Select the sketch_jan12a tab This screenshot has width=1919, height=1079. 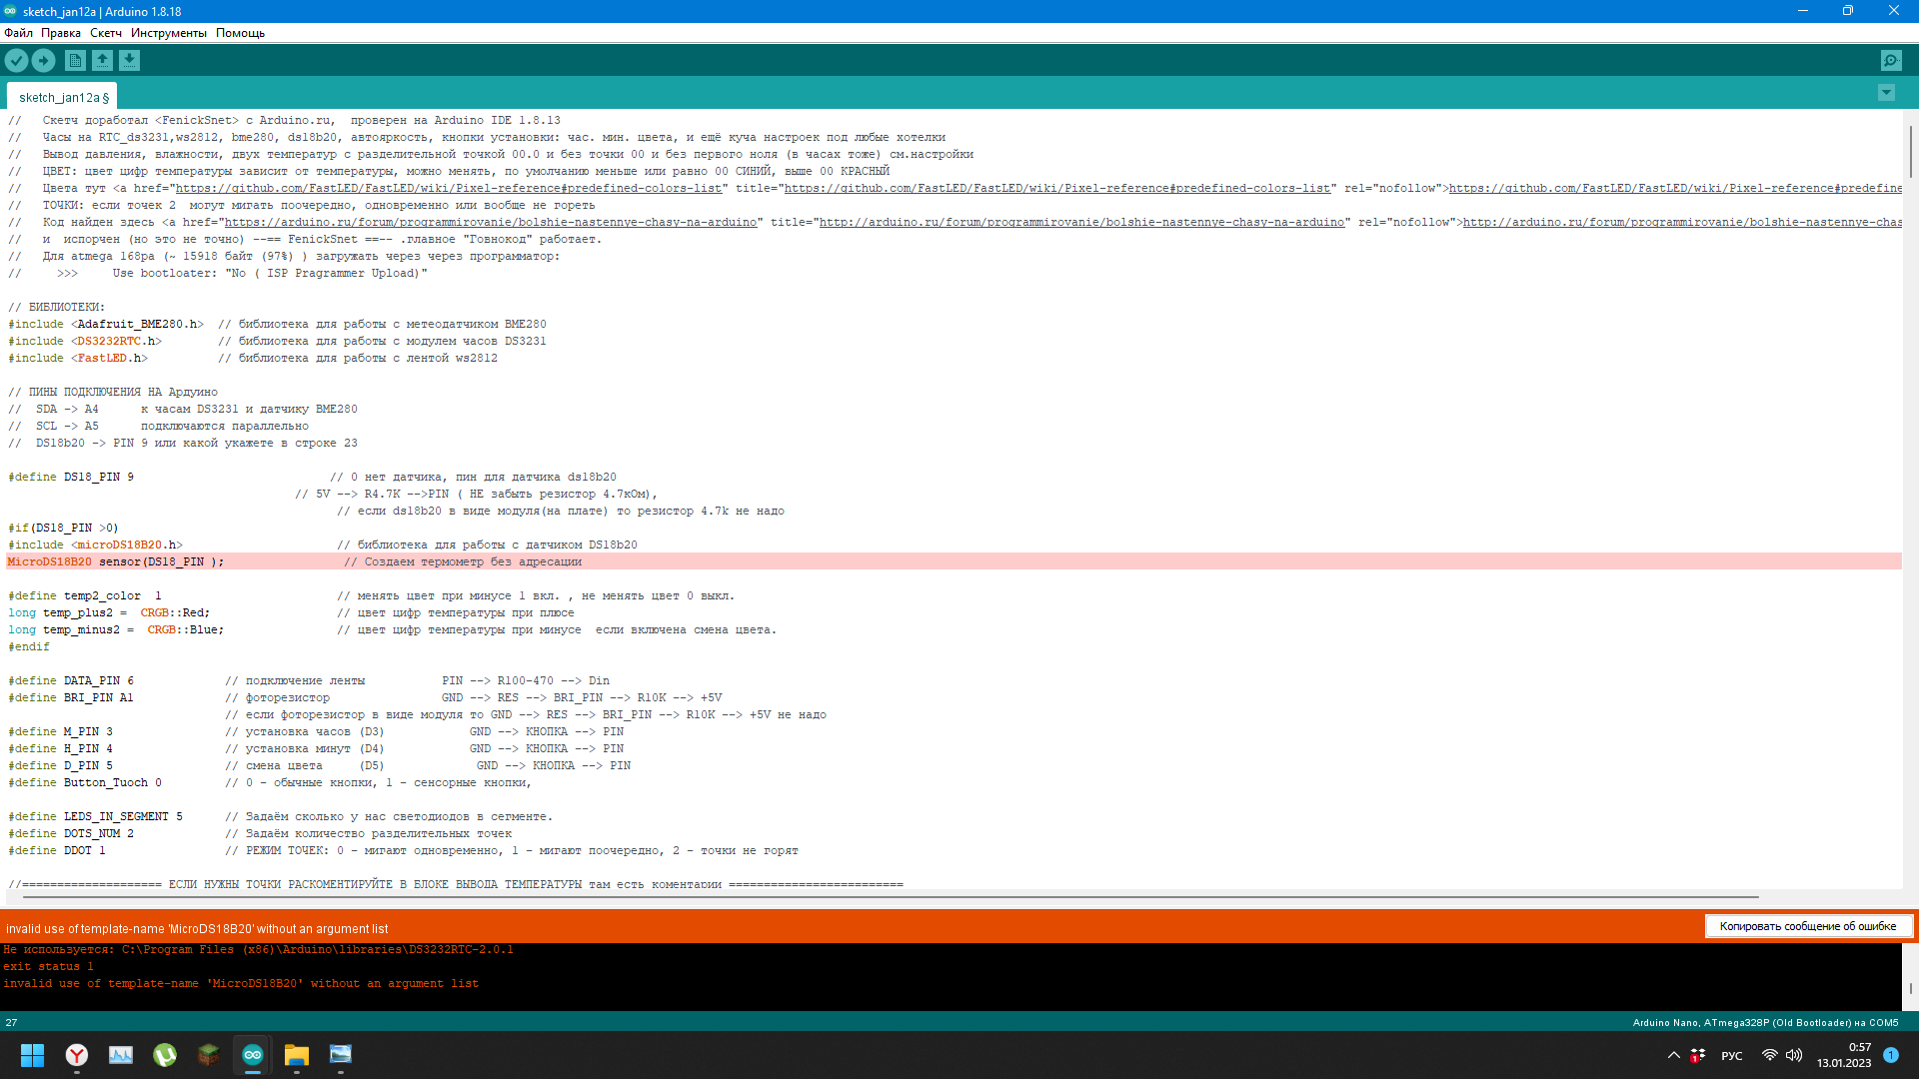coord(62,97)
